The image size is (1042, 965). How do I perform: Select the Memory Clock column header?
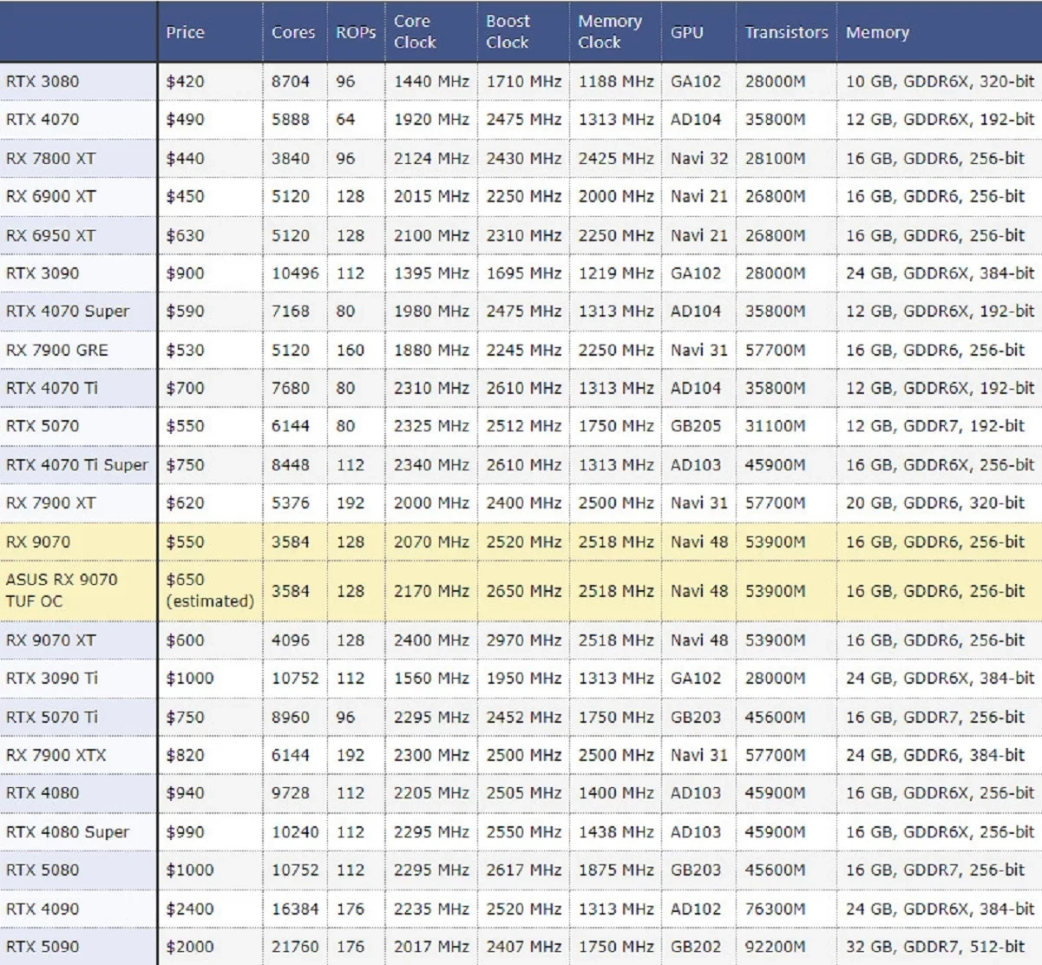(x=610, y=31)
